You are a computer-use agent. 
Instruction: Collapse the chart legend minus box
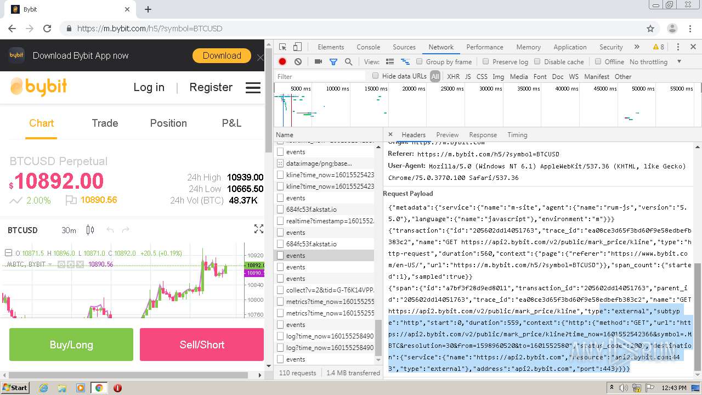point(8,253)
